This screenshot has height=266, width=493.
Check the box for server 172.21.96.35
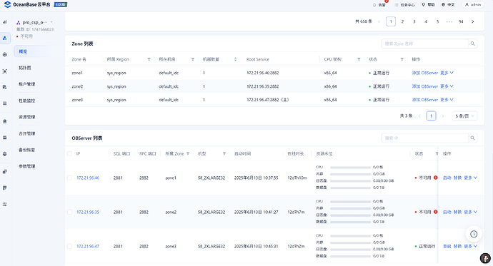(x=69, y=212)
